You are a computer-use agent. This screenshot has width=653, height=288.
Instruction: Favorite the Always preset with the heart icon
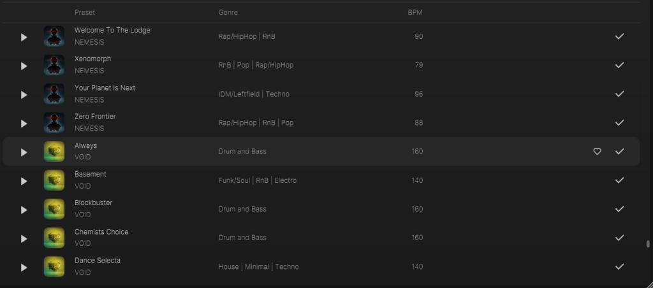click(597, 152)
